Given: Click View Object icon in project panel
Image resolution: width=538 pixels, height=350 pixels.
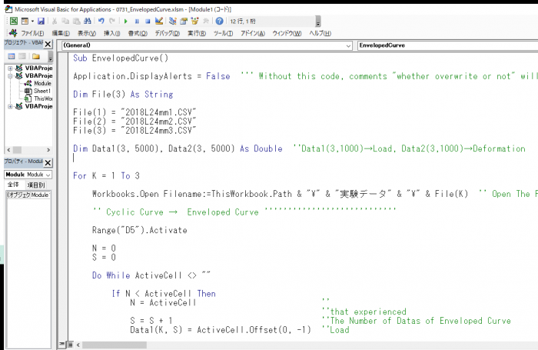Looking at the screenshot, I should pyautogui.click(x=22, y=56).
